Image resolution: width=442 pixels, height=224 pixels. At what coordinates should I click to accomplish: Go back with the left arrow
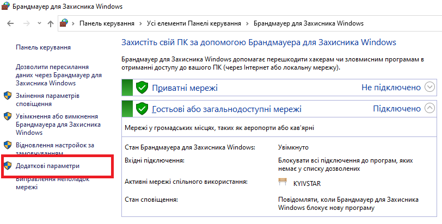pos(10,23)
